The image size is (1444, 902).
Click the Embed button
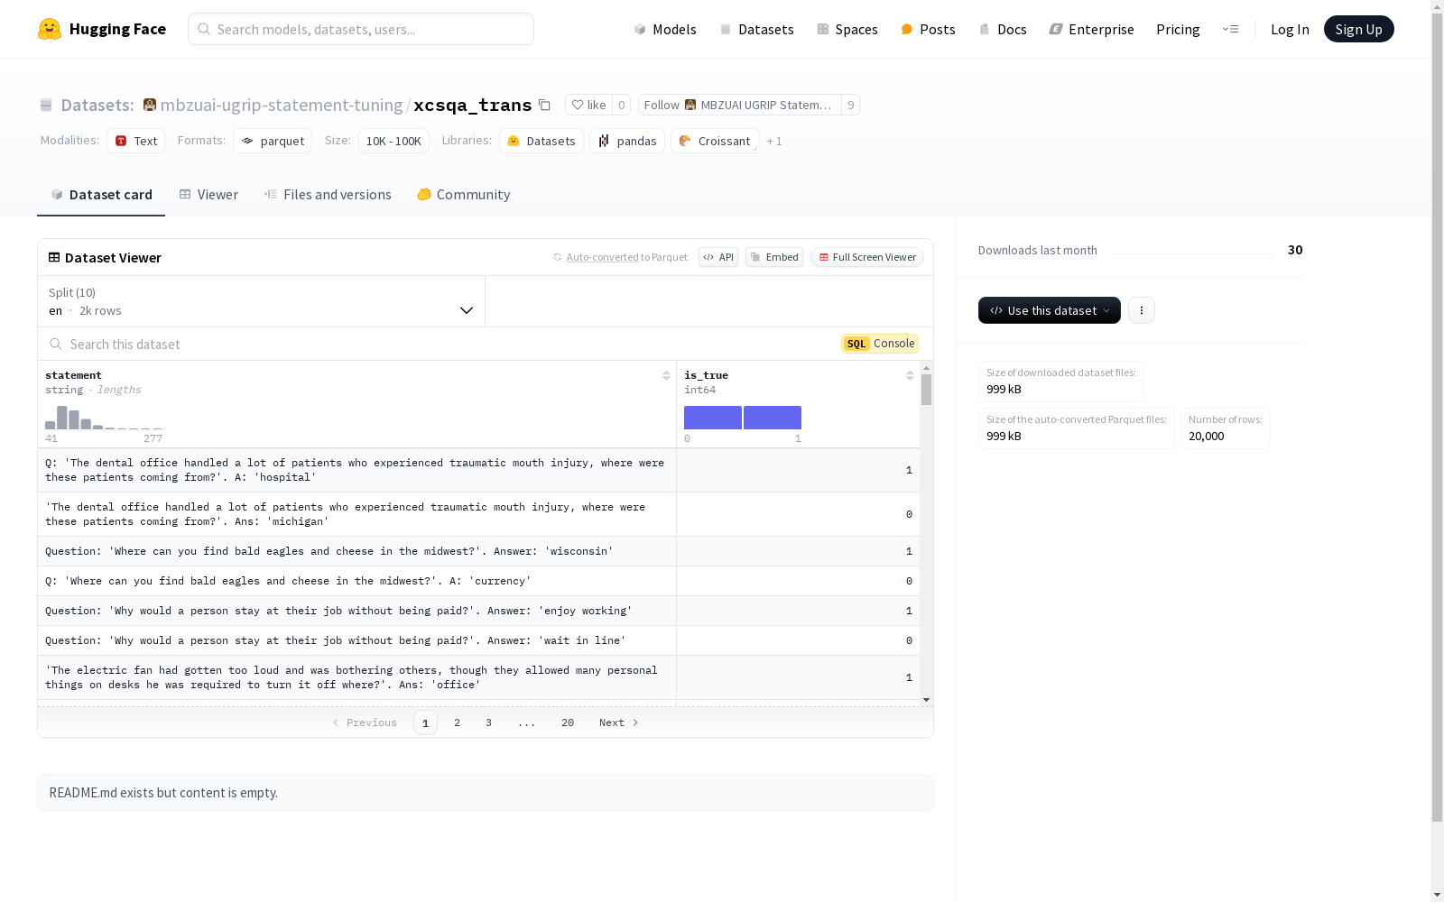(x=774, y=257)
